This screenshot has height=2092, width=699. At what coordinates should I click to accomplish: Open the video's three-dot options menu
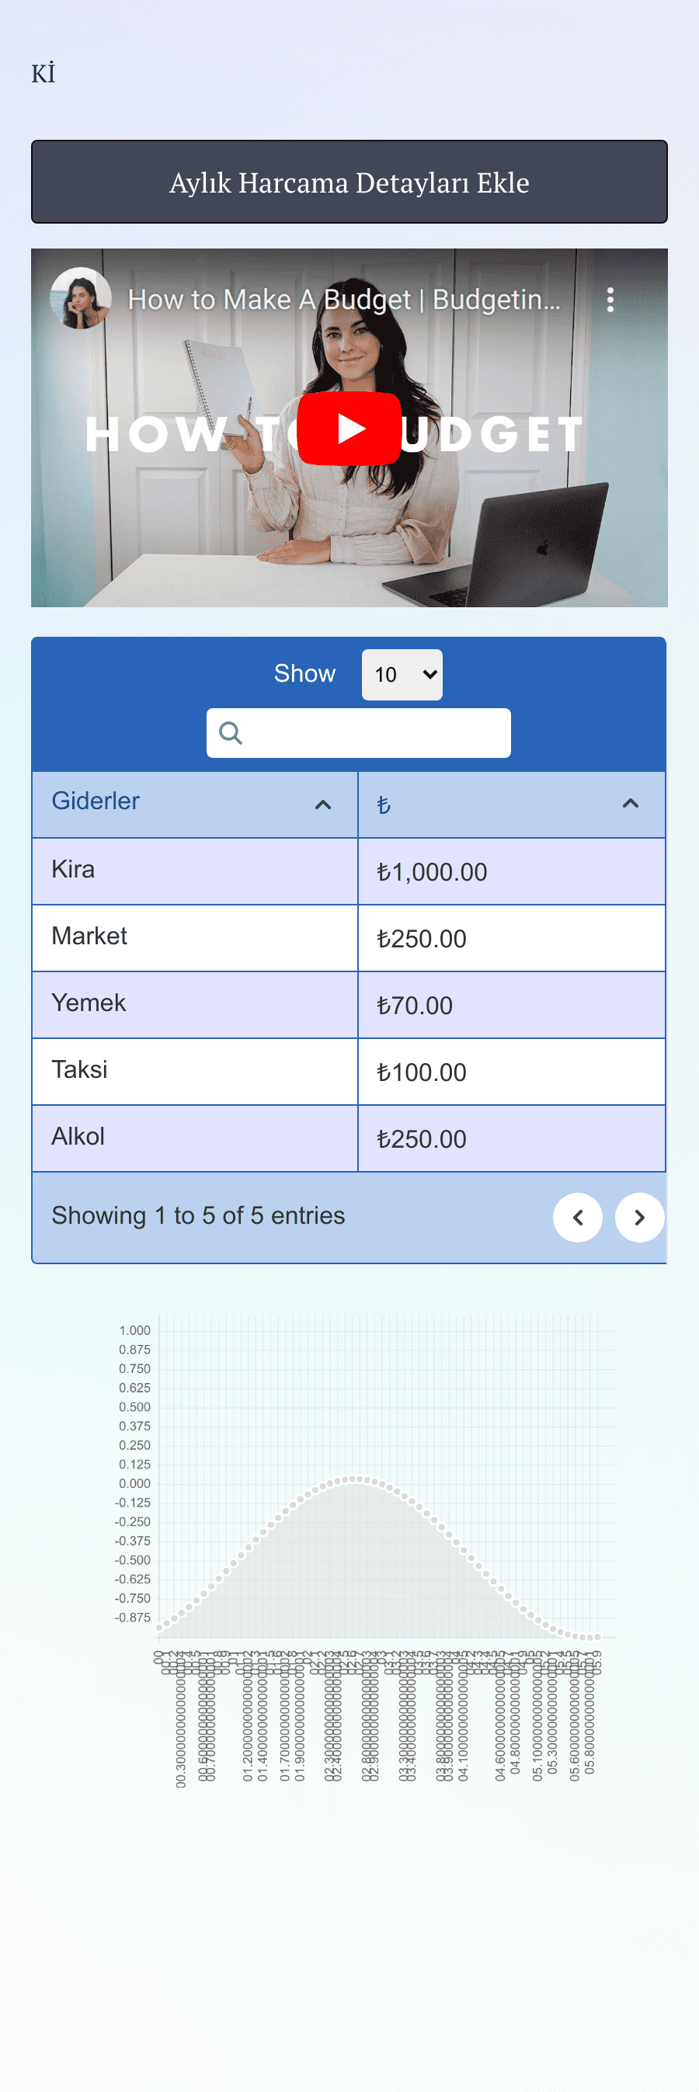tap(610, 300)
